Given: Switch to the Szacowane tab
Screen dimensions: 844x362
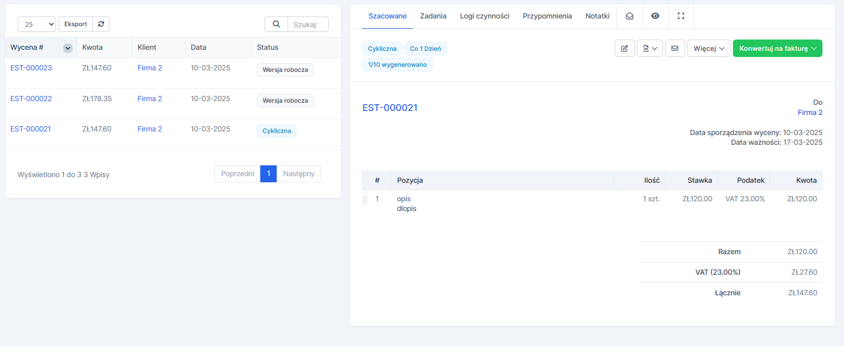Looking at the screenshot, I should point(387,16).
